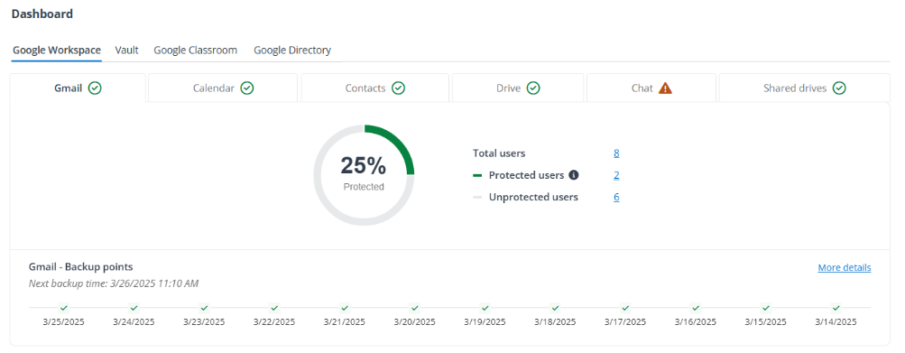This screenshot has height=353, width=905.
Task: Click the 3/15/2025 date label
Action: click(x=766, y=321)
